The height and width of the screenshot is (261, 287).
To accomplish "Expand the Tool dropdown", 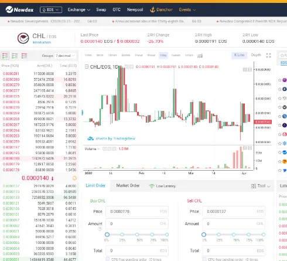I will point(261,186).
